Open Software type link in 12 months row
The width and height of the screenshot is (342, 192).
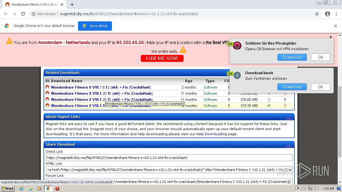point(210,106)
